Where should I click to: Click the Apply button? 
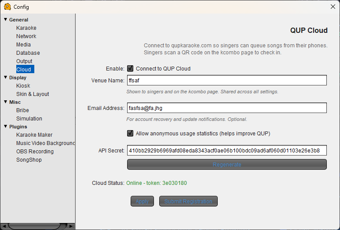[x=142, y=201]
